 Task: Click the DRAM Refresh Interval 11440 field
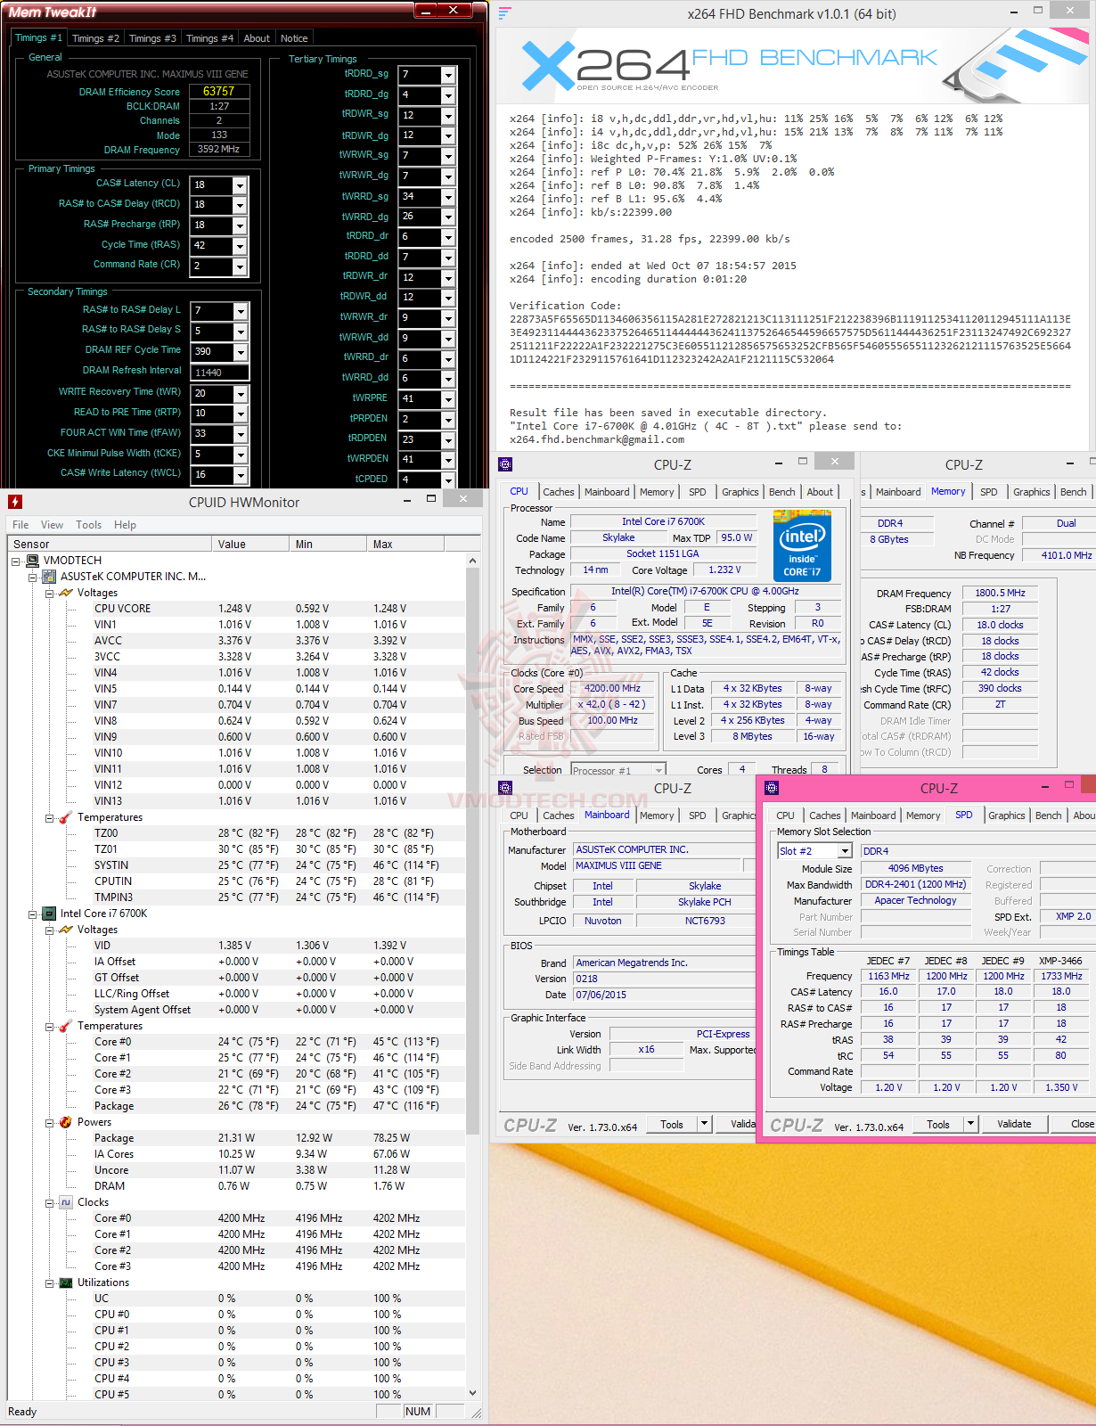coord(220,372)
